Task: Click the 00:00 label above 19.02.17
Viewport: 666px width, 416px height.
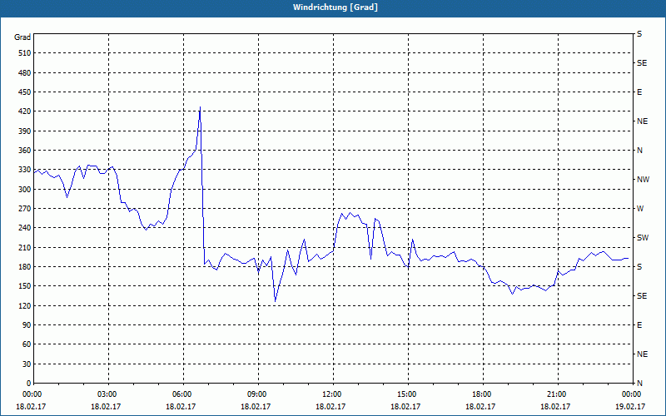Action: [631, 394]
